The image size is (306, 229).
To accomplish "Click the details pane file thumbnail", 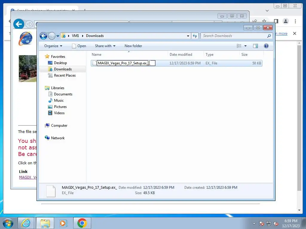I will [51, 191].
